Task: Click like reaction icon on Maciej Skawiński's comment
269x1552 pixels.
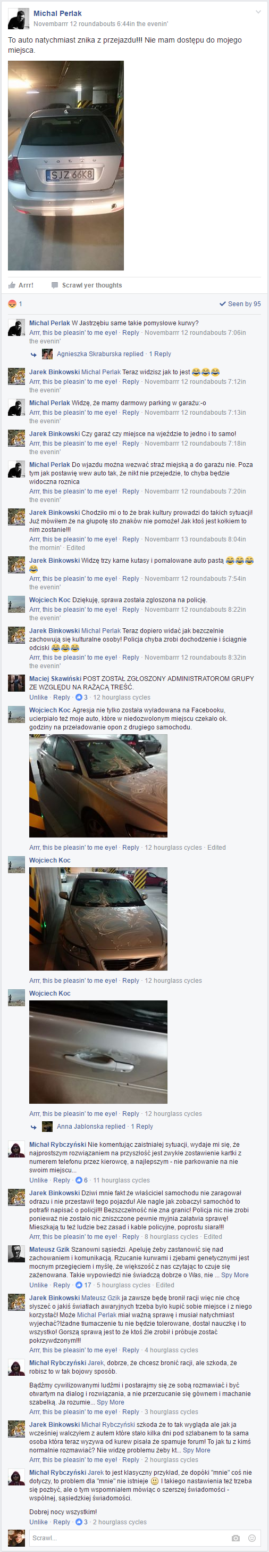Action: tap(79, 697)
